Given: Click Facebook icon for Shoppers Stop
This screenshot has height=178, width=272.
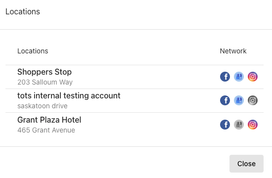Looking at the screenshot, I should click(x=225, y=77).
